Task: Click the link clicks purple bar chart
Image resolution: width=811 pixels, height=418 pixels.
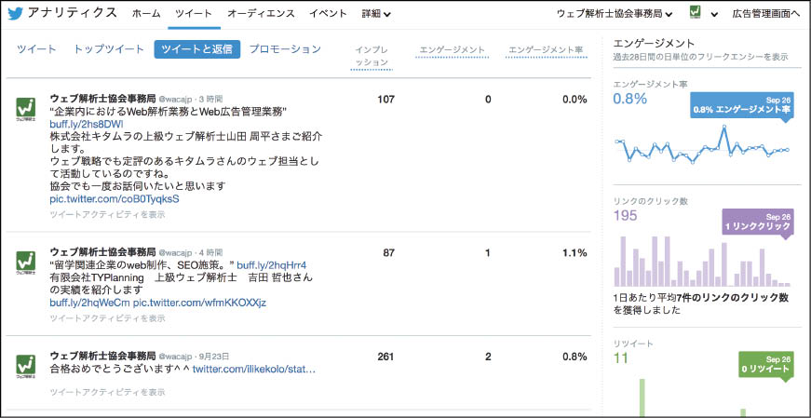Action: pos(702,262)
